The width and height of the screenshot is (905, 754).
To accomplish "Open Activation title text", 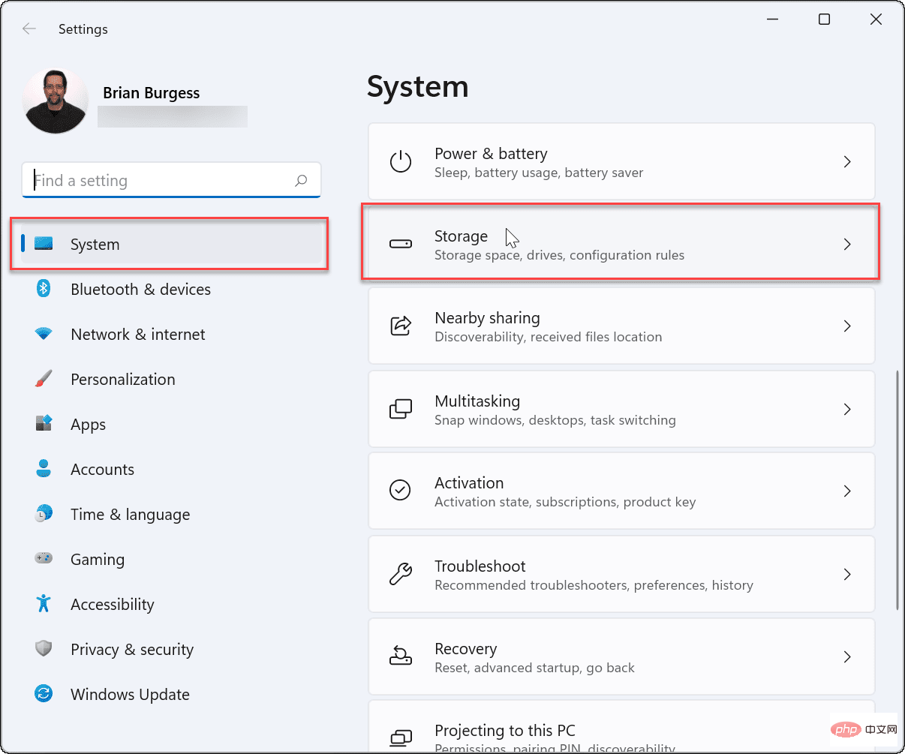I will [x=469, y=482].
